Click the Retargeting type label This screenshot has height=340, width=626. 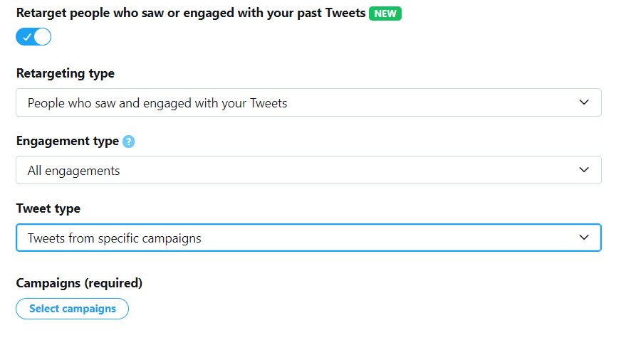(x=66, y=74)
